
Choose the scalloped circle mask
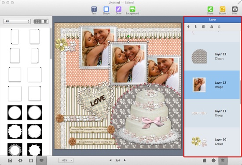pyautogui.click(x=15, y=132)
